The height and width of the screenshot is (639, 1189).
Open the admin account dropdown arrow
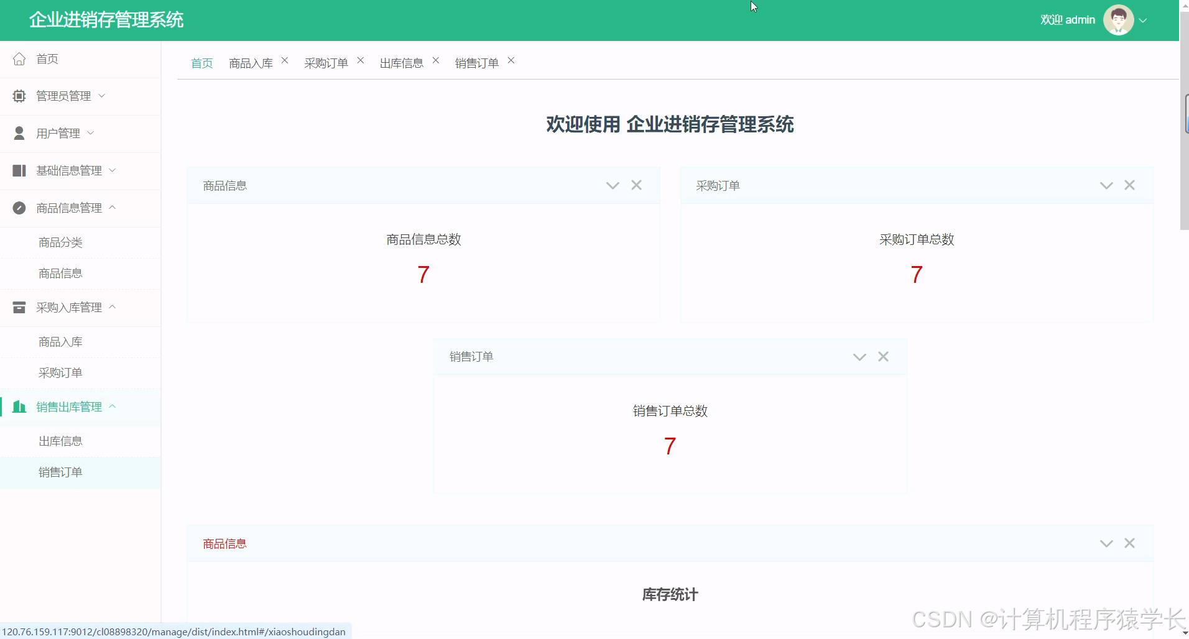click(x=1144, y=21)
